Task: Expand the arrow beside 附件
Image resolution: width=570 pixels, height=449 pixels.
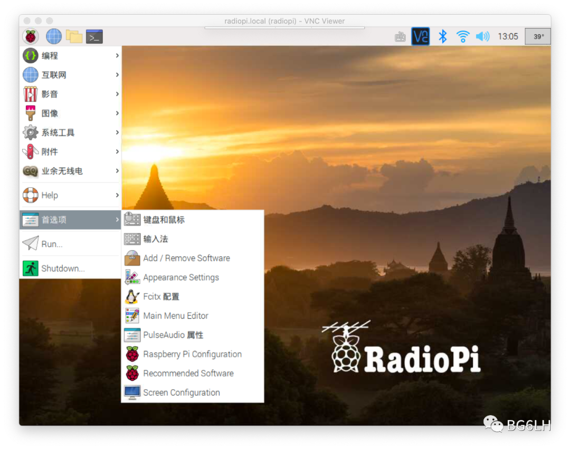Action: (117, 151)
